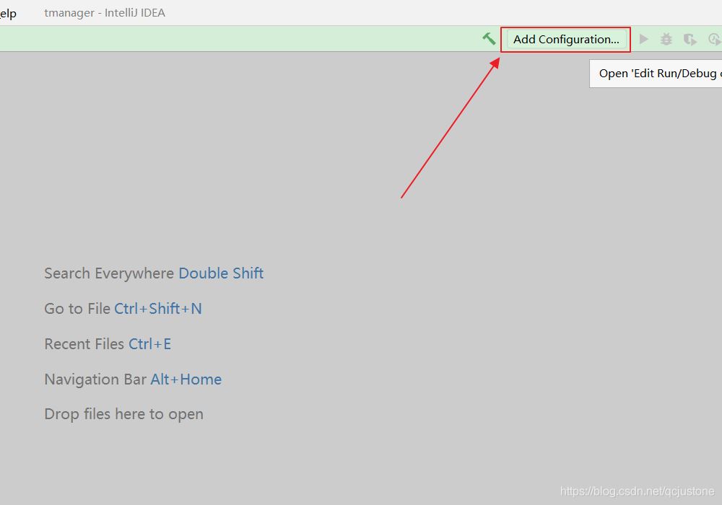Open the Add Configuration... selector
722x505 pixels.
[x=566, y=40]
